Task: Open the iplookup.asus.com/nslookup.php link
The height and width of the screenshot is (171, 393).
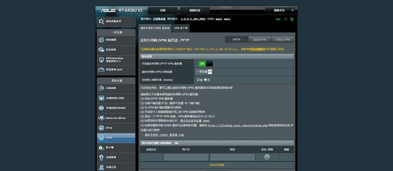Action: 238,125
